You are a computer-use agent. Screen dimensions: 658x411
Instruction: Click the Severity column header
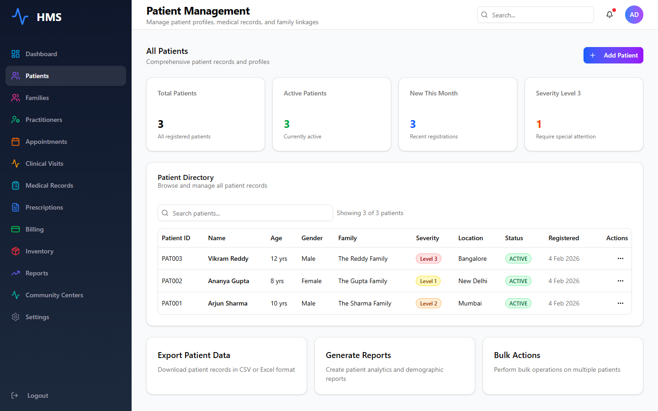coord(427,238)
